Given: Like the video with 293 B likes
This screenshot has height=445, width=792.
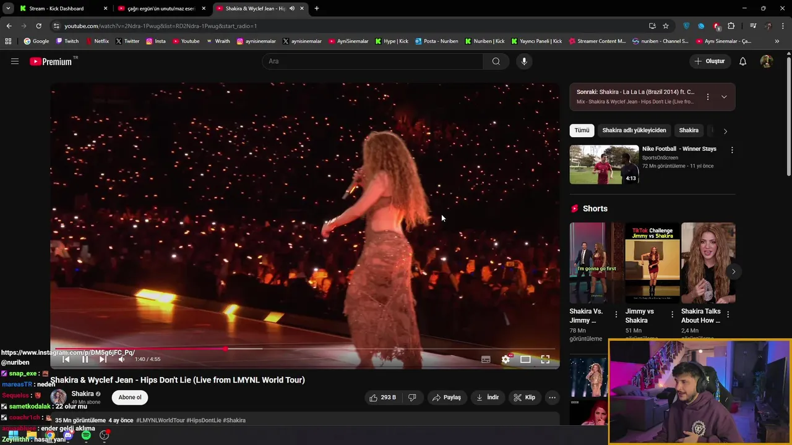Looking at the screenshot, I should tap(382, 397).
